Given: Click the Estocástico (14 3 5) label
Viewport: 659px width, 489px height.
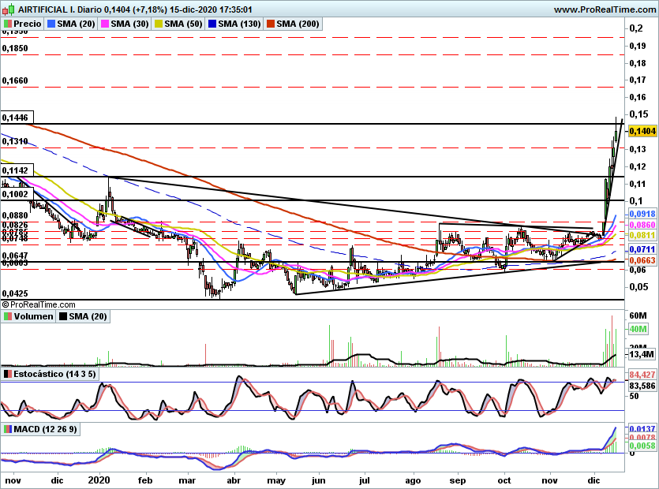Looking at the screenshot, I should 54,374.
